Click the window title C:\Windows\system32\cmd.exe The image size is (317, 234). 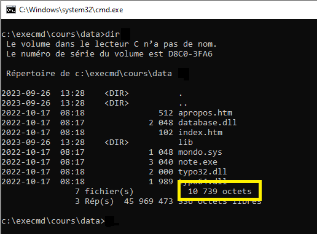click(x=71, y=10)
